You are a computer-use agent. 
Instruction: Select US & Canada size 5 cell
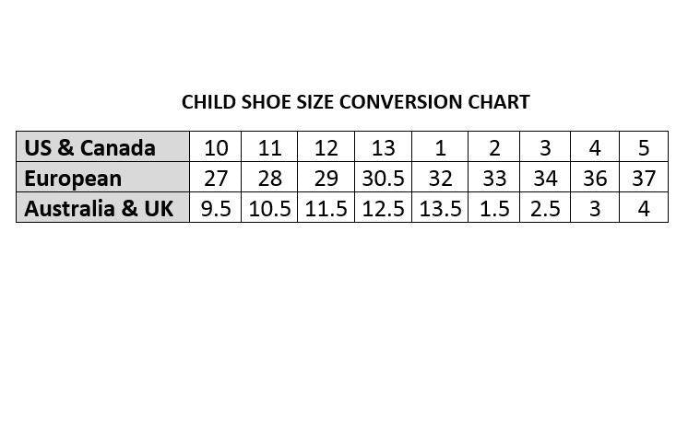coord(644,147)
